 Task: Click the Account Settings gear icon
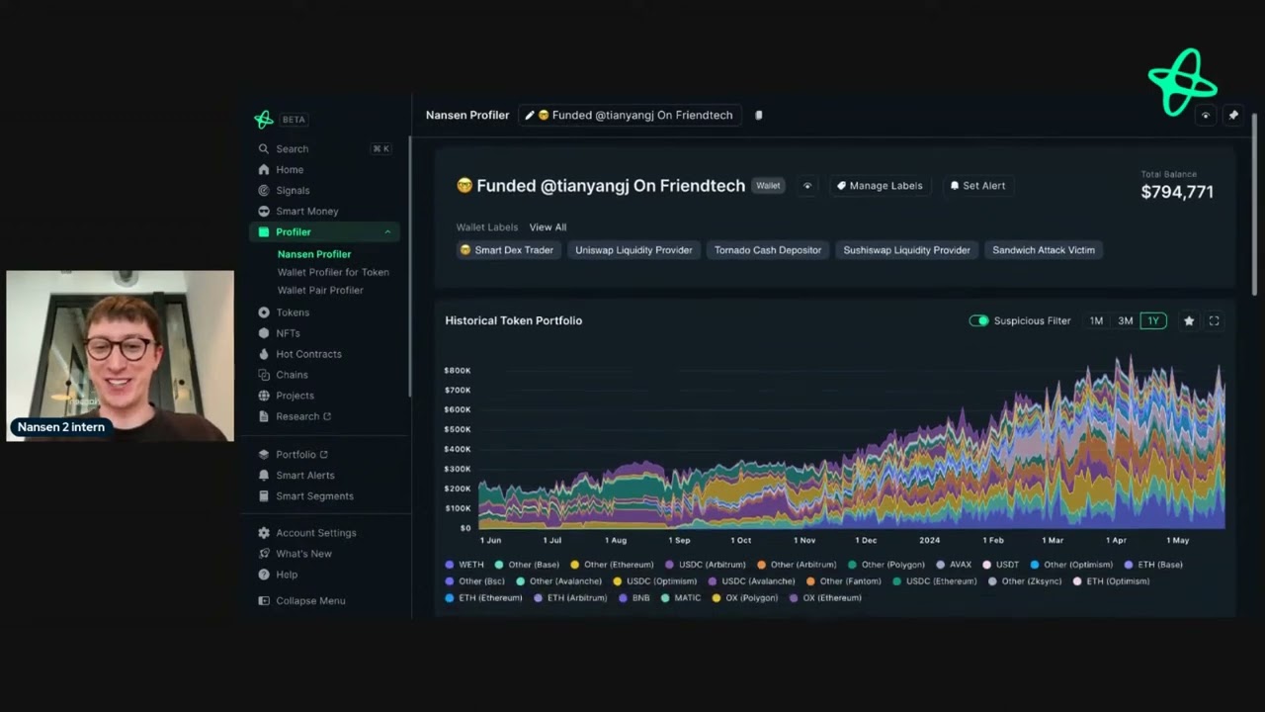264,533
